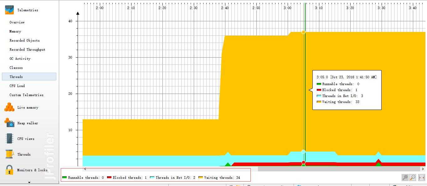The width and height of the screenshot is (427, 186).
Task: Click 'Threads in Net I/O: 2' legend text
Action: point(175,178)
